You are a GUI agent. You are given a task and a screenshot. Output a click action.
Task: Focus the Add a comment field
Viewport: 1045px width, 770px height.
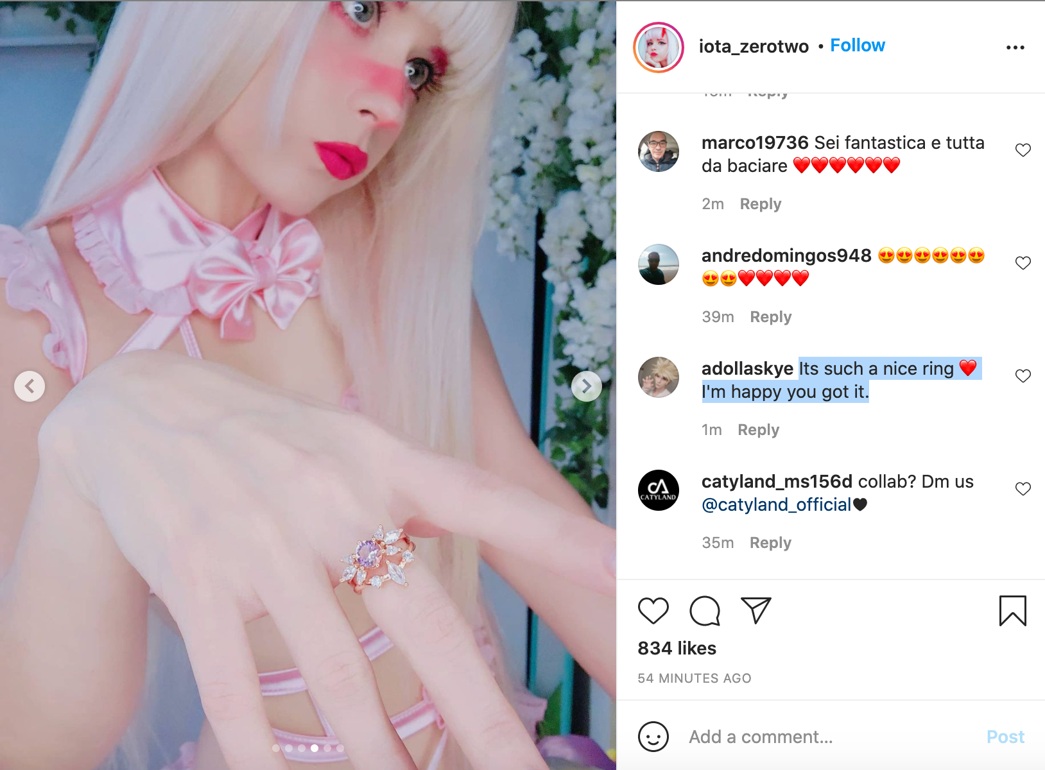tap(828, 737)
